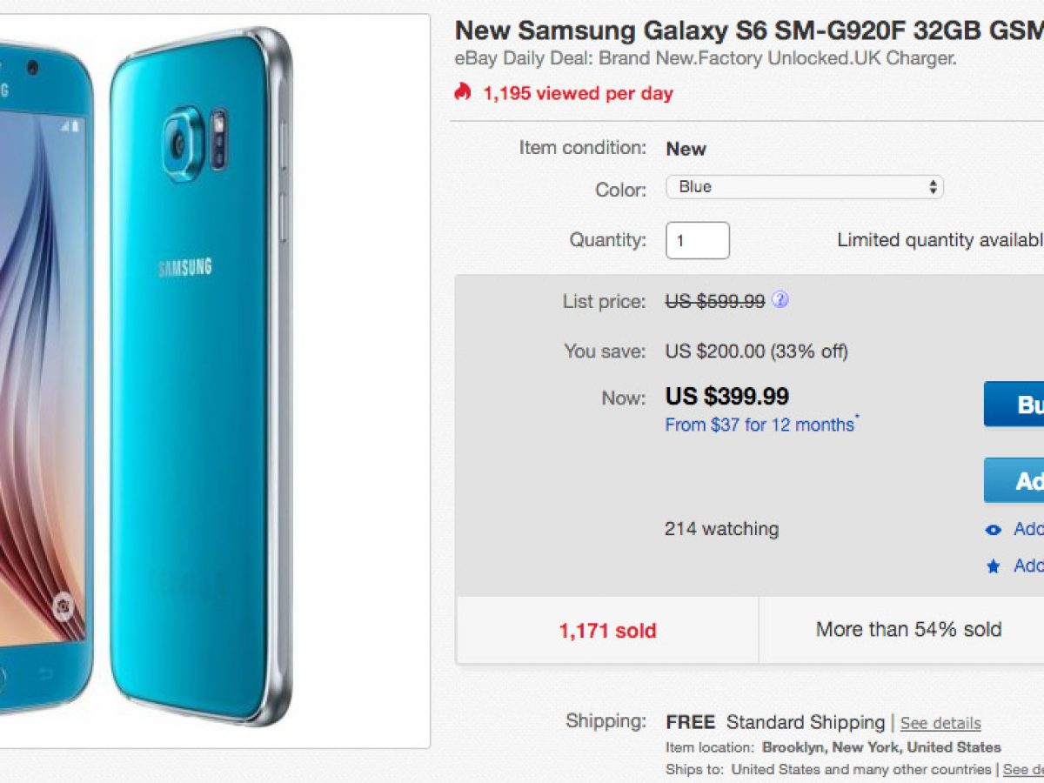
Task: Click the Add link next to the eye icon
Action: point(1028,529)
